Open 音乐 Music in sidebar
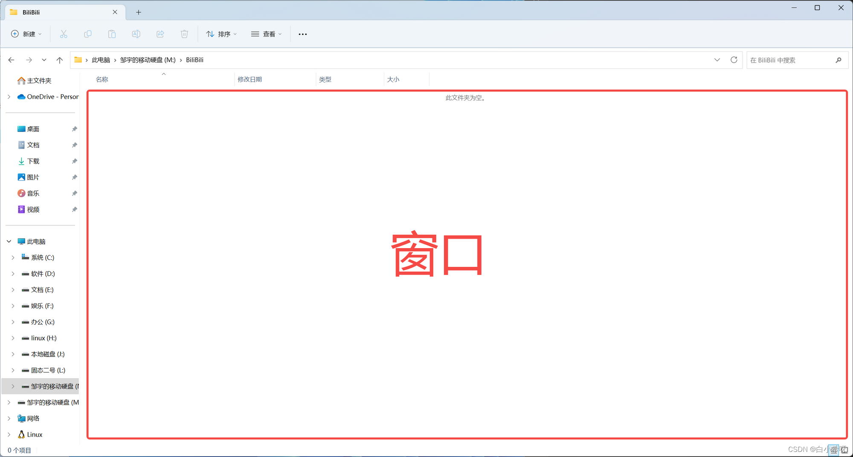The width and height of the screenshot is (853, 457). [29, 194]
